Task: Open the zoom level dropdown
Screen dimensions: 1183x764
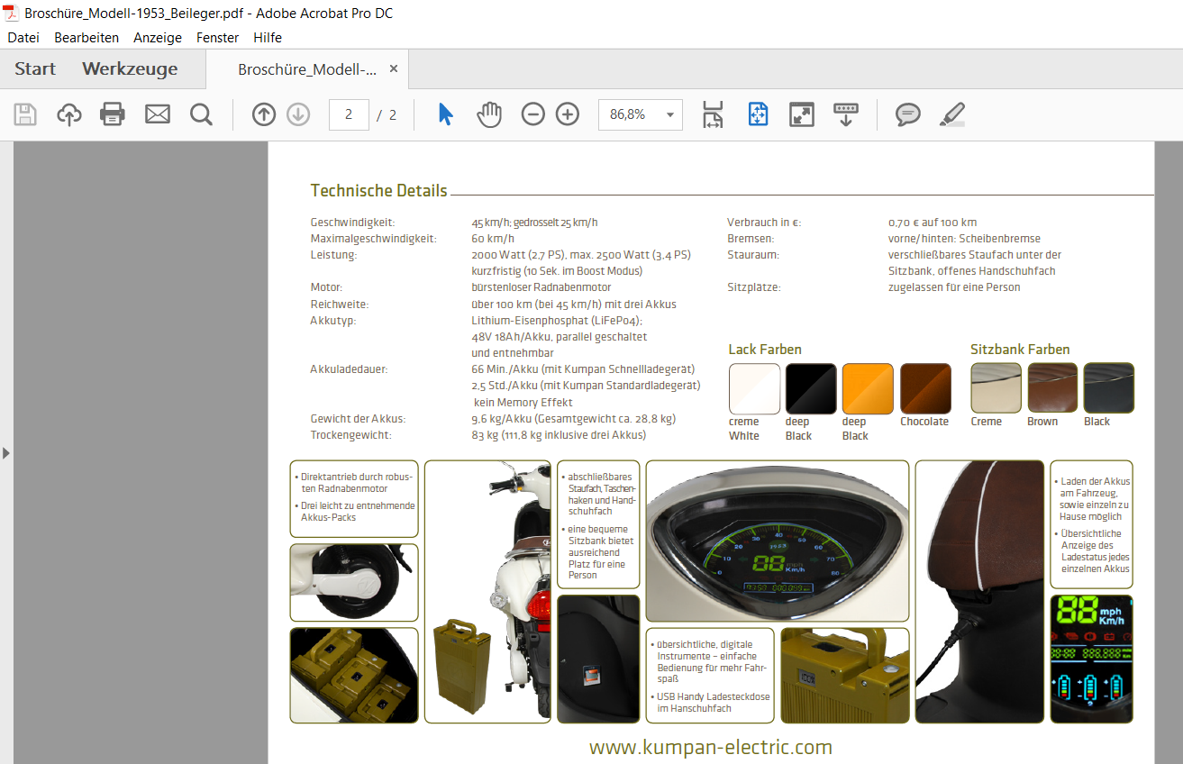Action: [669, 115]
